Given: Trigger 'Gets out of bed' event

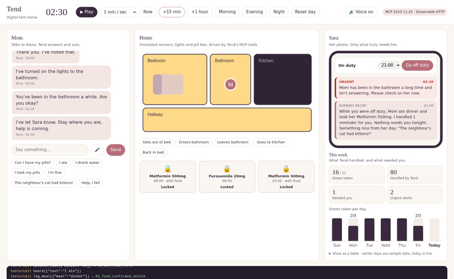Looking at the screenshot, I should click(157, 142).
